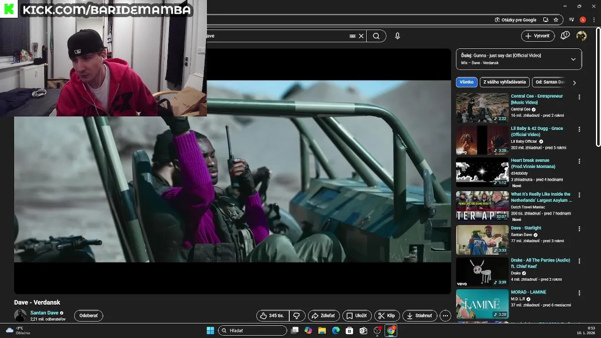Open Microsoft Store from taskbar
601x338 pixels.
click(x=349, y=330)
